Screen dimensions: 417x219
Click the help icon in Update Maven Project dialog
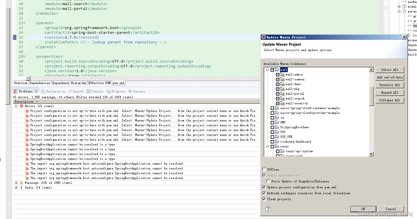pyautogui.click(x=268, y=209)
